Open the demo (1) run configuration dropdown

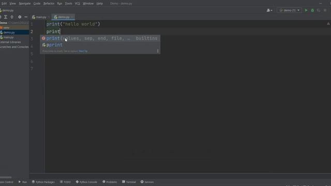pyautogui.click(x=289, y=10)
